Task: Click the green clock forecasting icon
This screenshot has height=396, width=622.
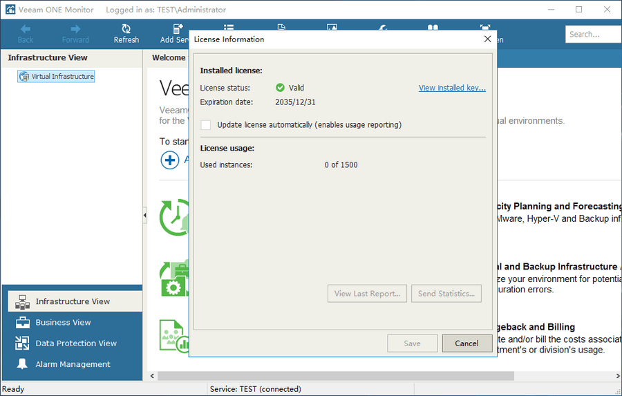Action: click(174, 217)
